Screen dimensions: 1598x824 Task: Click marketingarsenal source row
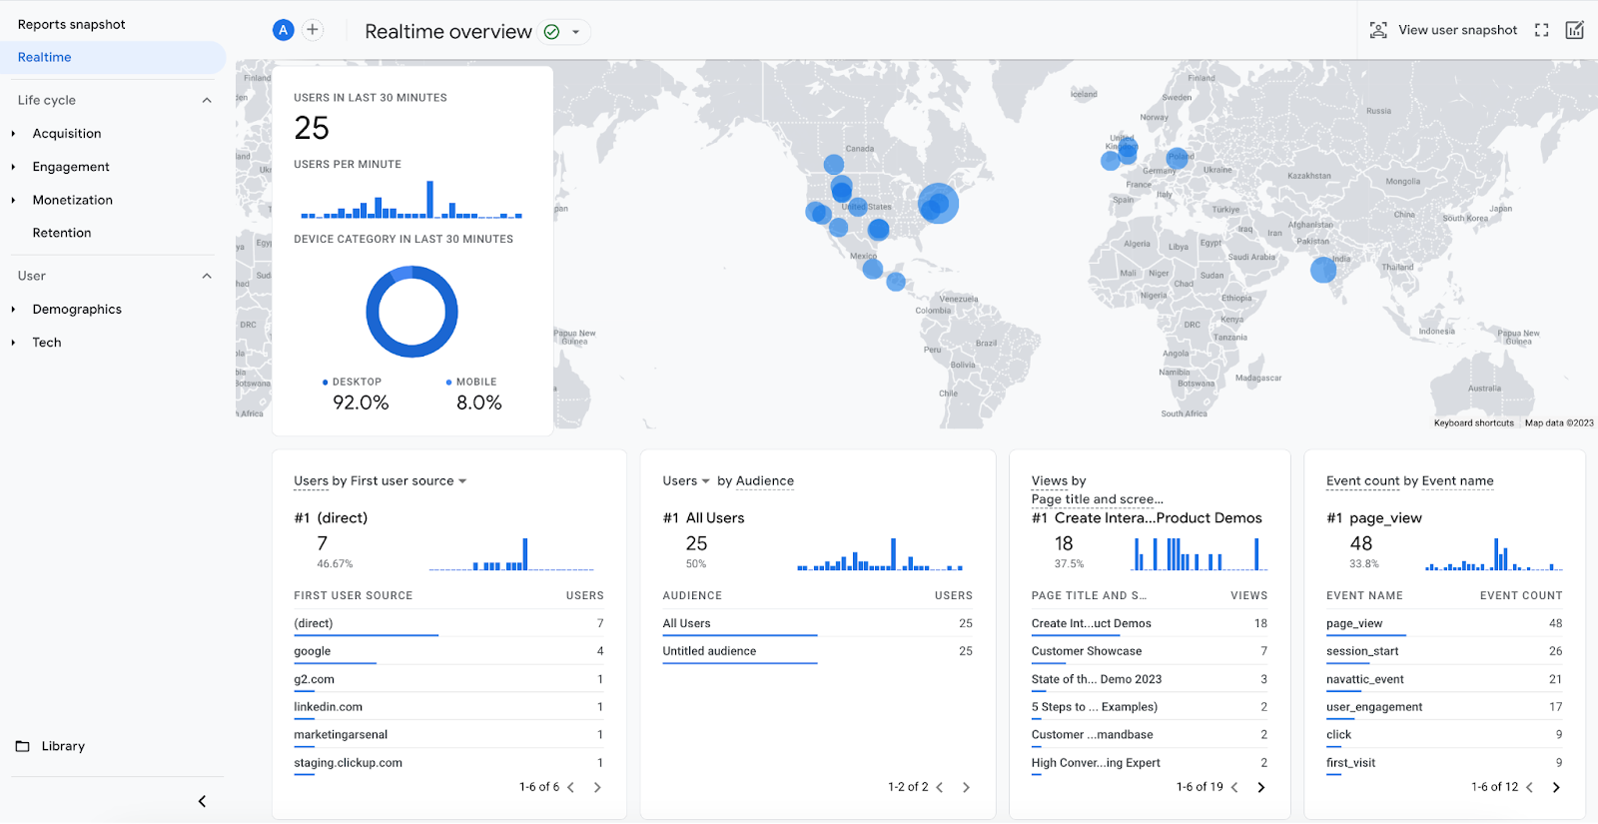click(x=448, y=734)
